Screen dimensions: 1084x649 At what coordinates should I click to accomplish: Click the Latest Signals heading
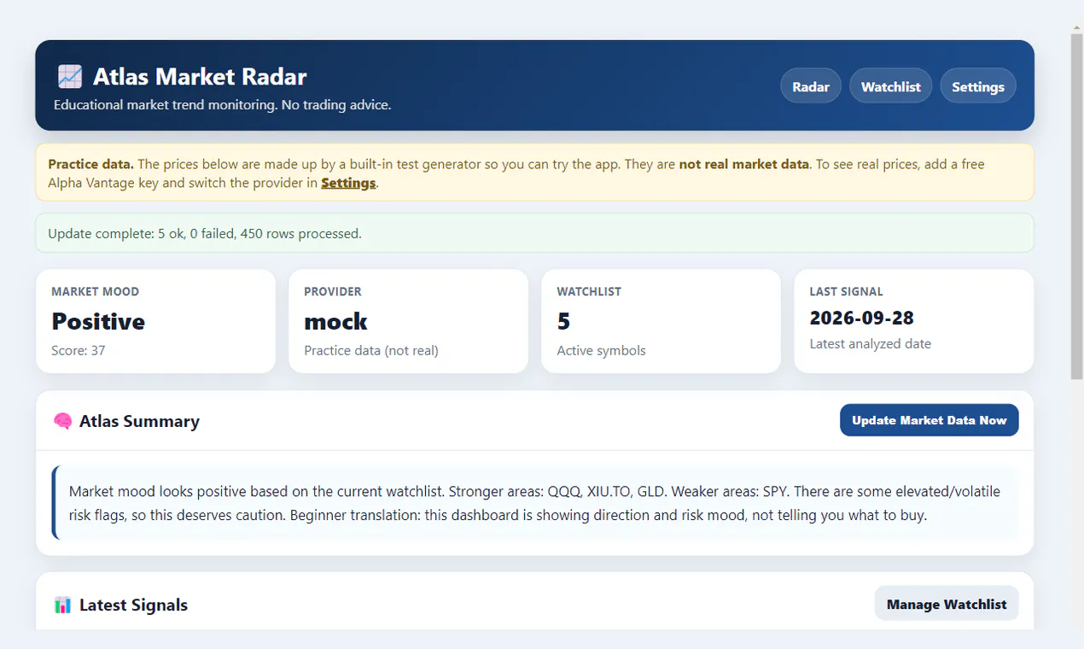pos(133,605)
